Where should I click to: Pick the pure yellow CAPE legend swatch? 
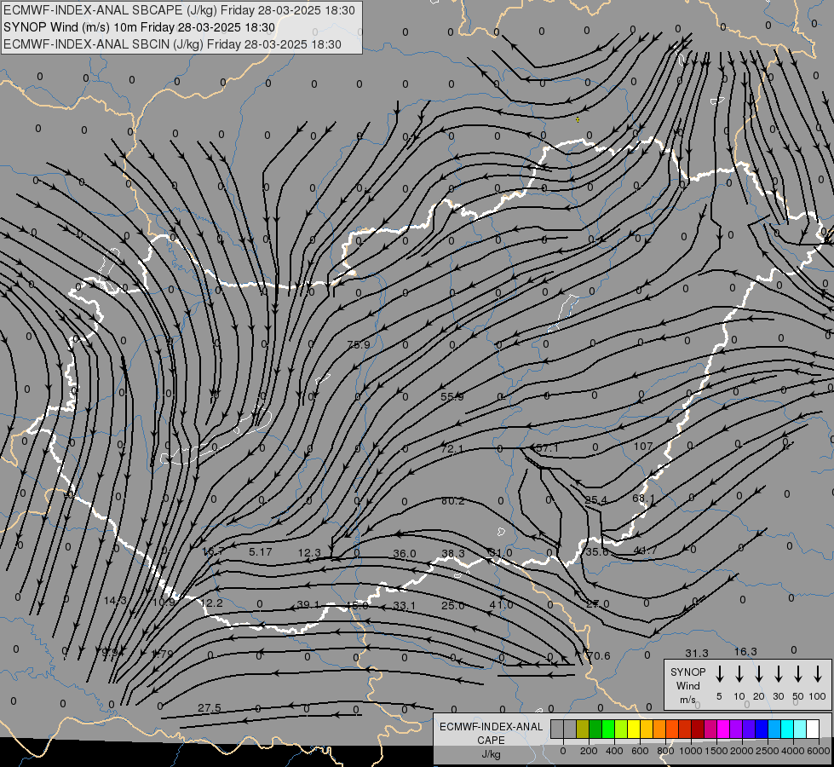pos(634,730)
